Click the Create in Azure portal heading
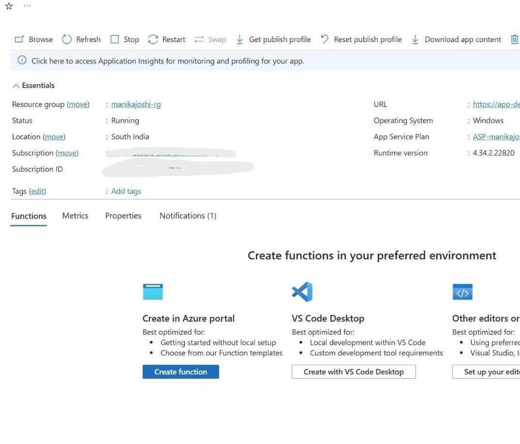The width and height of the screenshot is (520, 444). point(188,319)
